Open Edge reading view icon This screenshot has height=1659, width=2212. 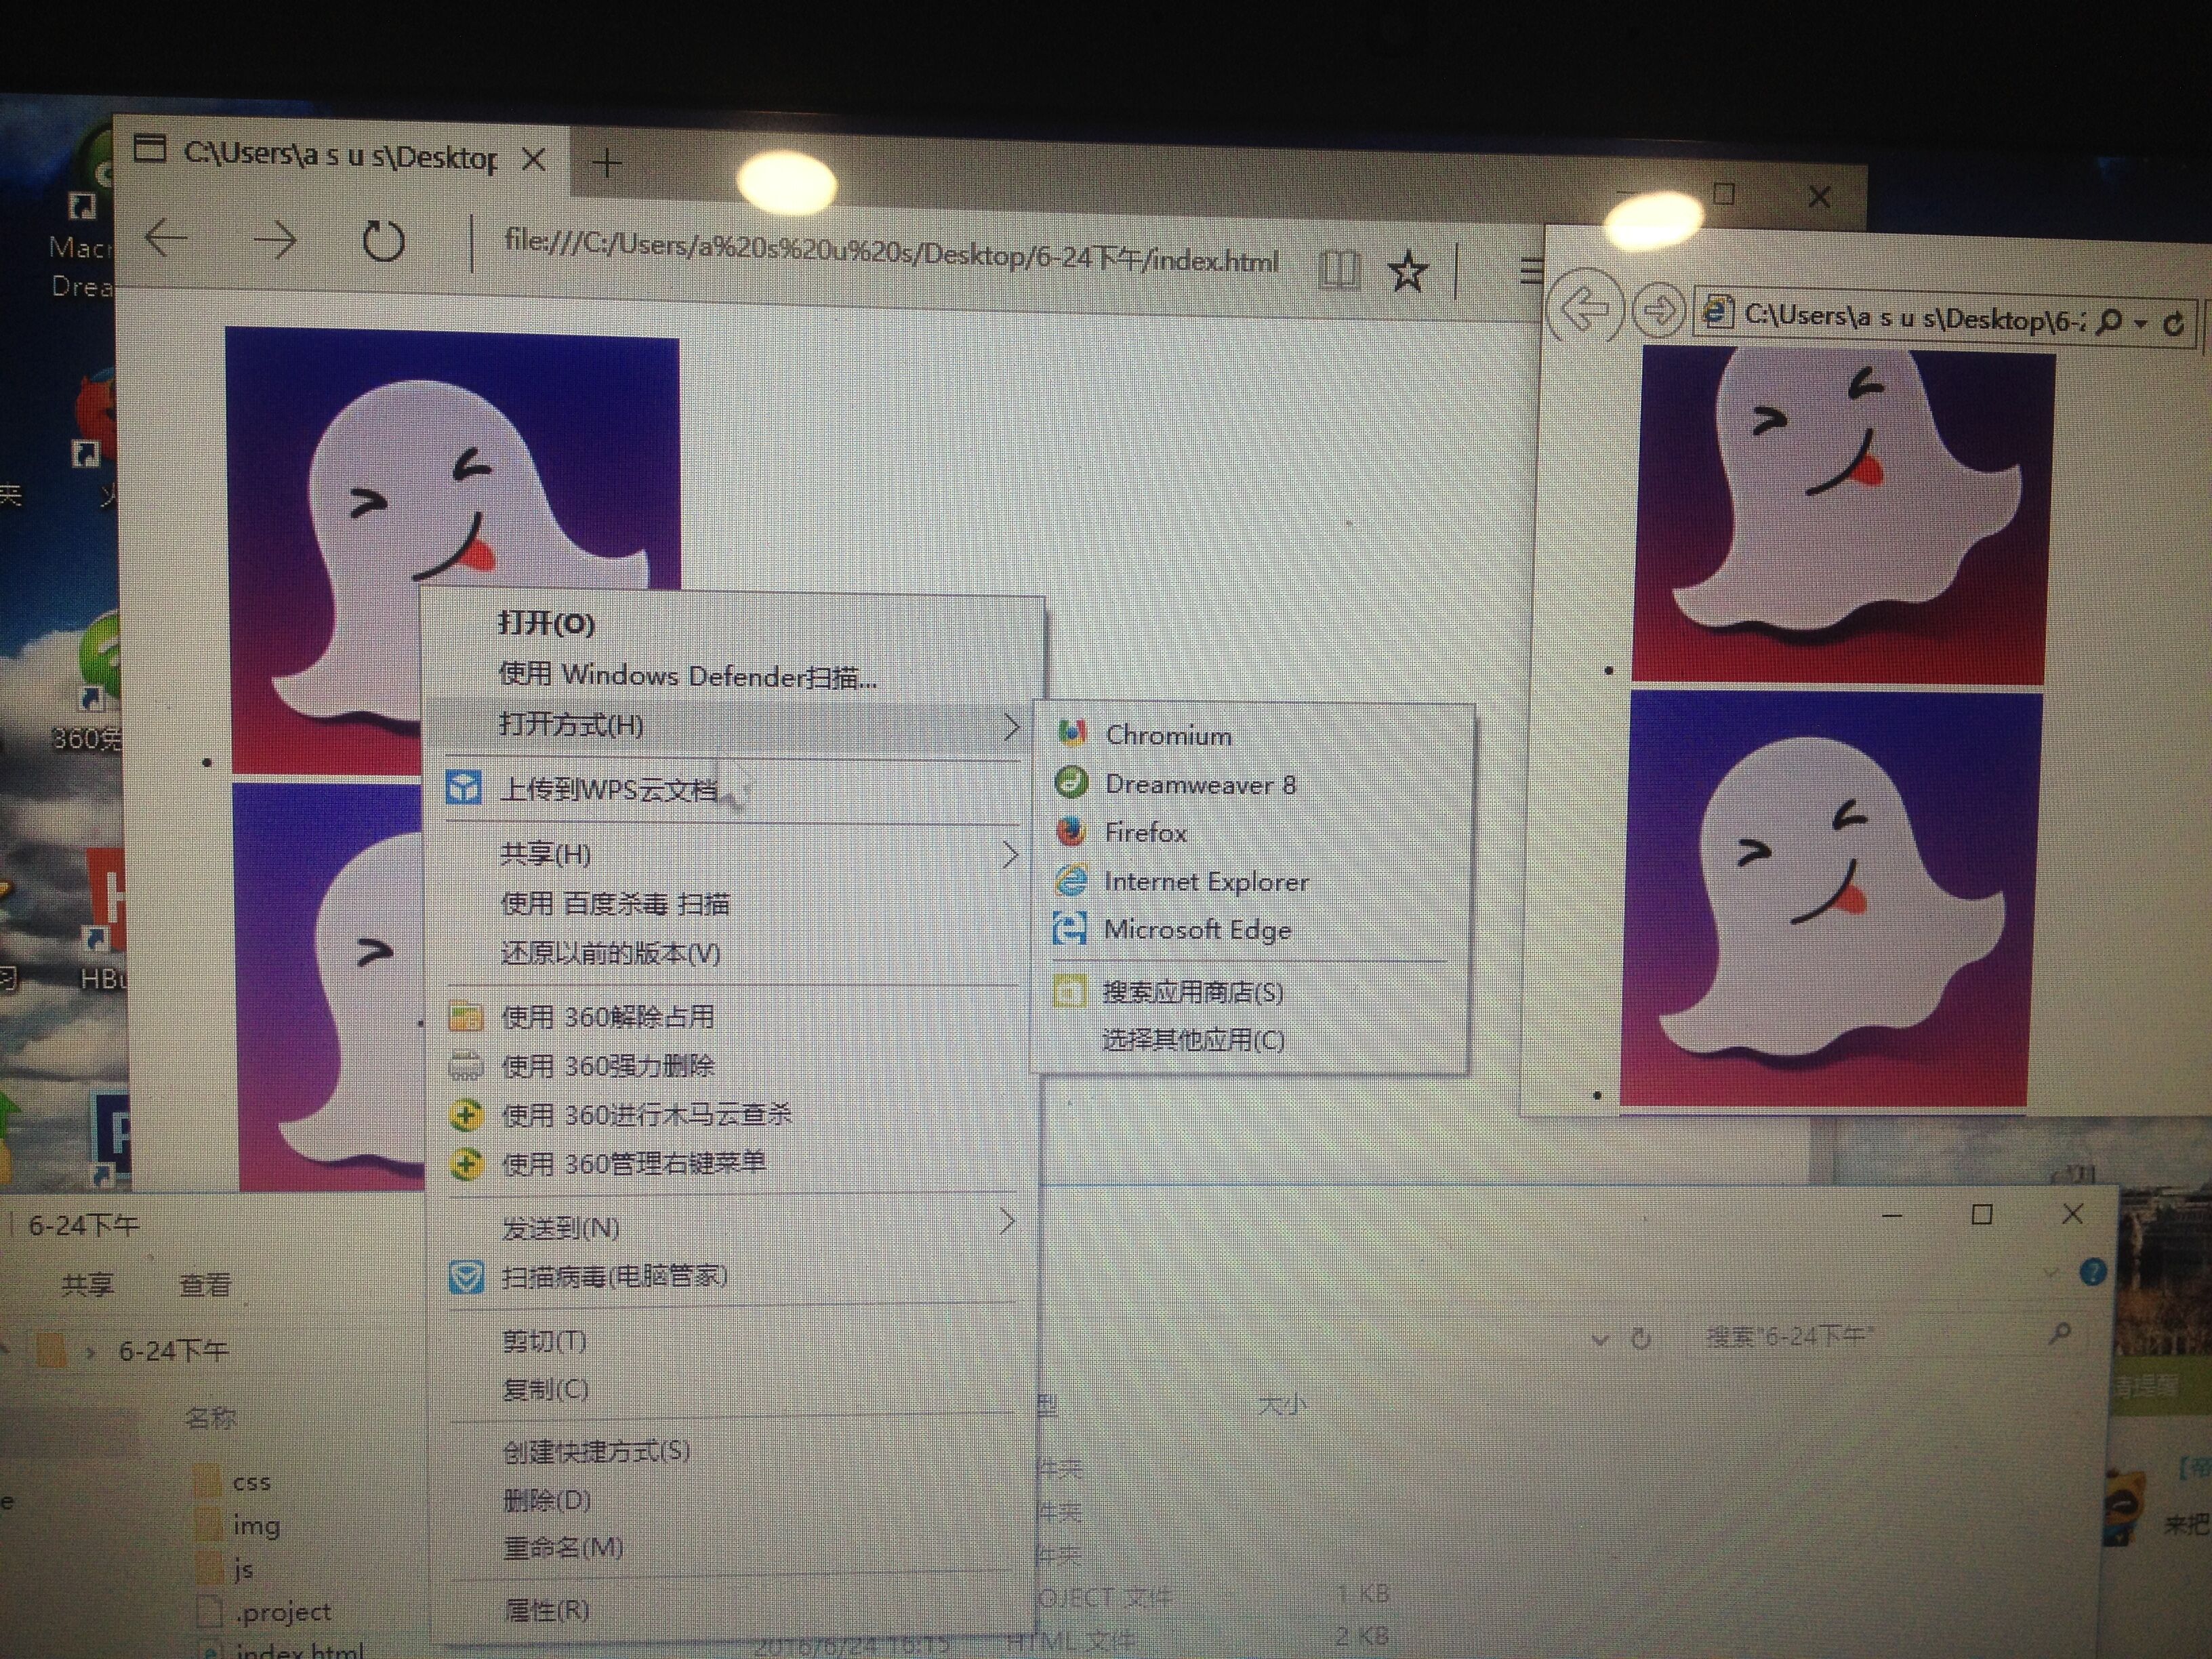pos(1339,269)
